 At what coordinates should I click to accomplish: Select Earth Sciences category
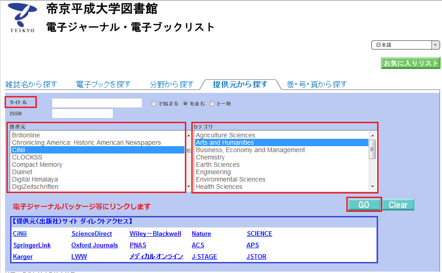(x=281, y=165)
